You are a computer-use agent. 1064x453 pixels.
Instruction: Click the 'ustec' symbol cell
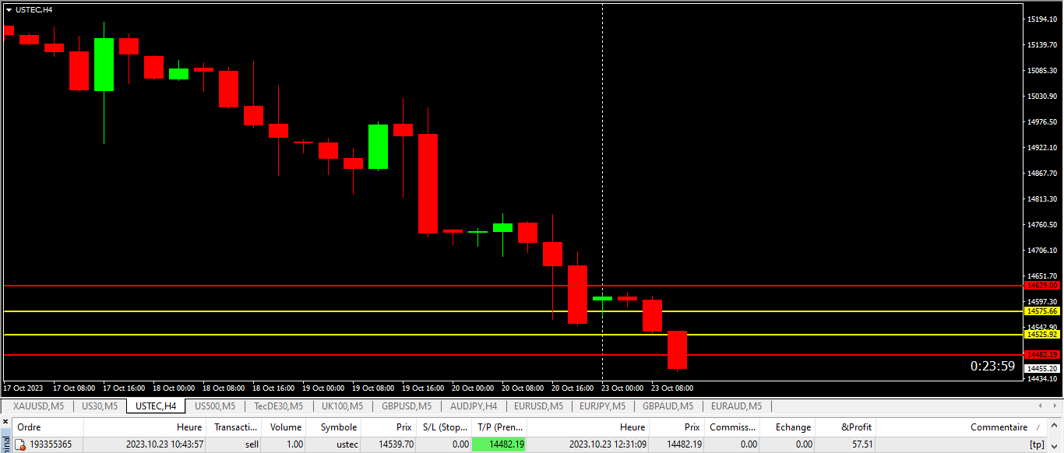click(x=347, y=444)
